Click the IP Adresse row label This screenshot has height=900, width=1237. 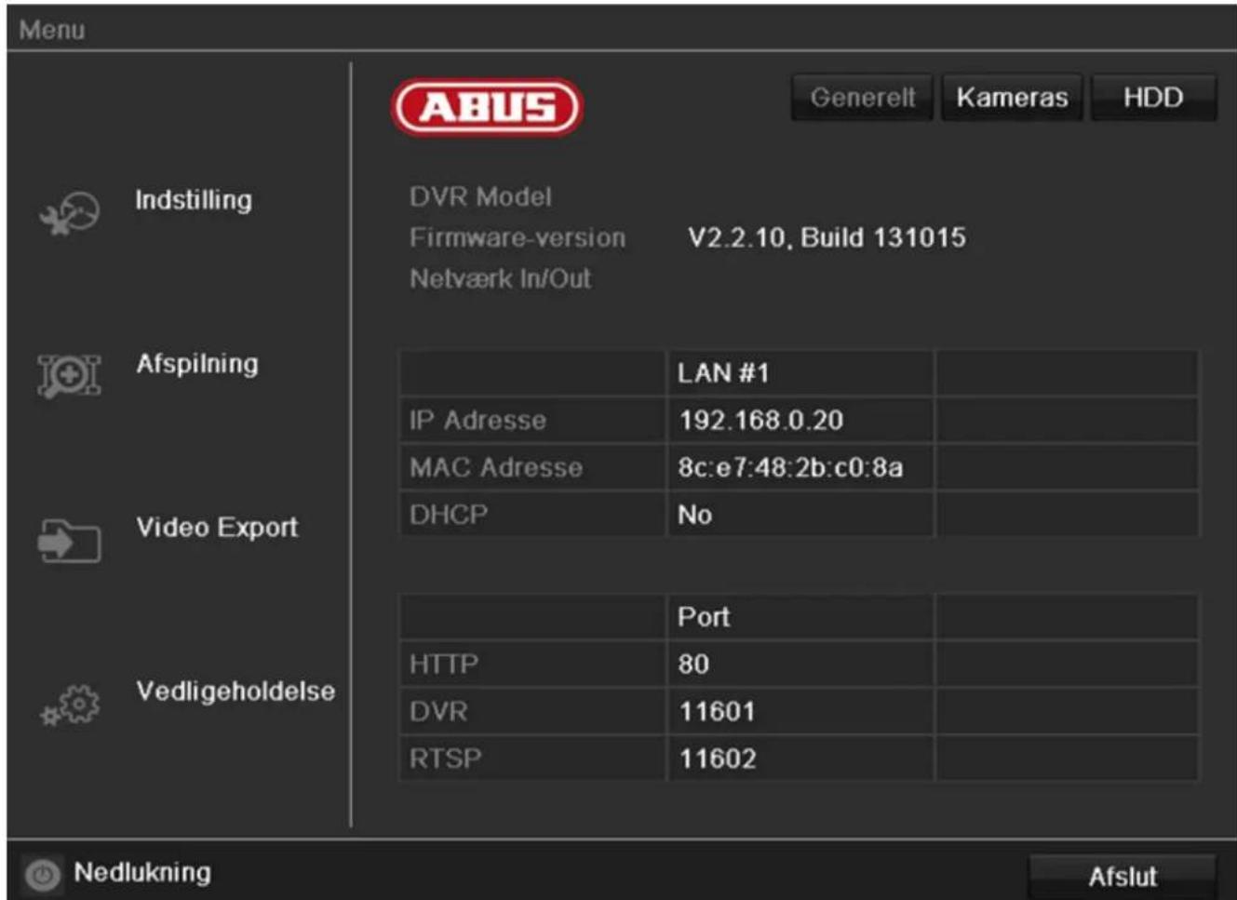coord(477,421)
